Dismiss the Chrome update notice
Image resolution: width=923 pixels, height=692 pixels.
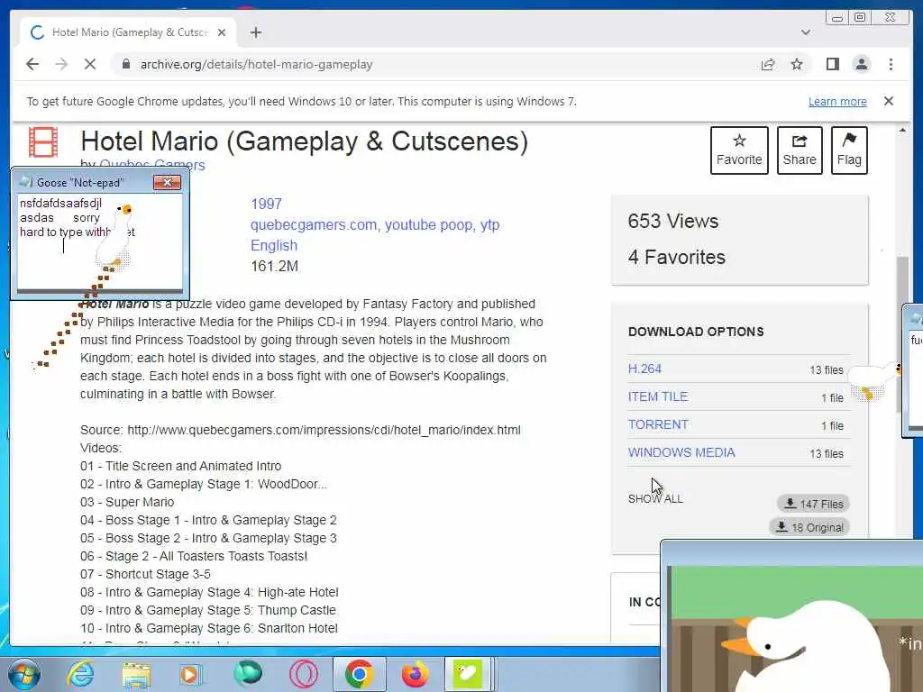(x=888, y=101)
